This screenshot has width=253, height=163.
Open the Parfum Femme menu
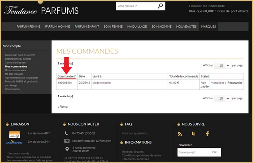click(x=28, y=26)
